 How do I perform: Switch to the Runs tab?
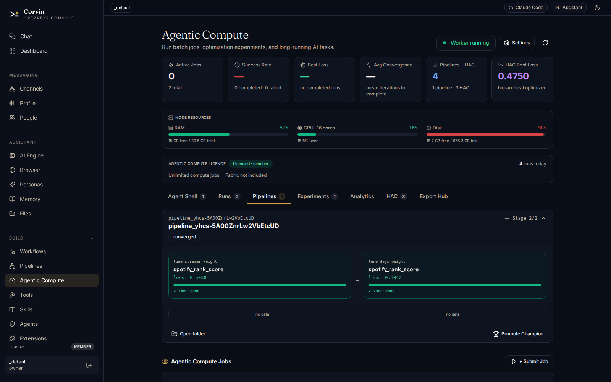(229, 196)
